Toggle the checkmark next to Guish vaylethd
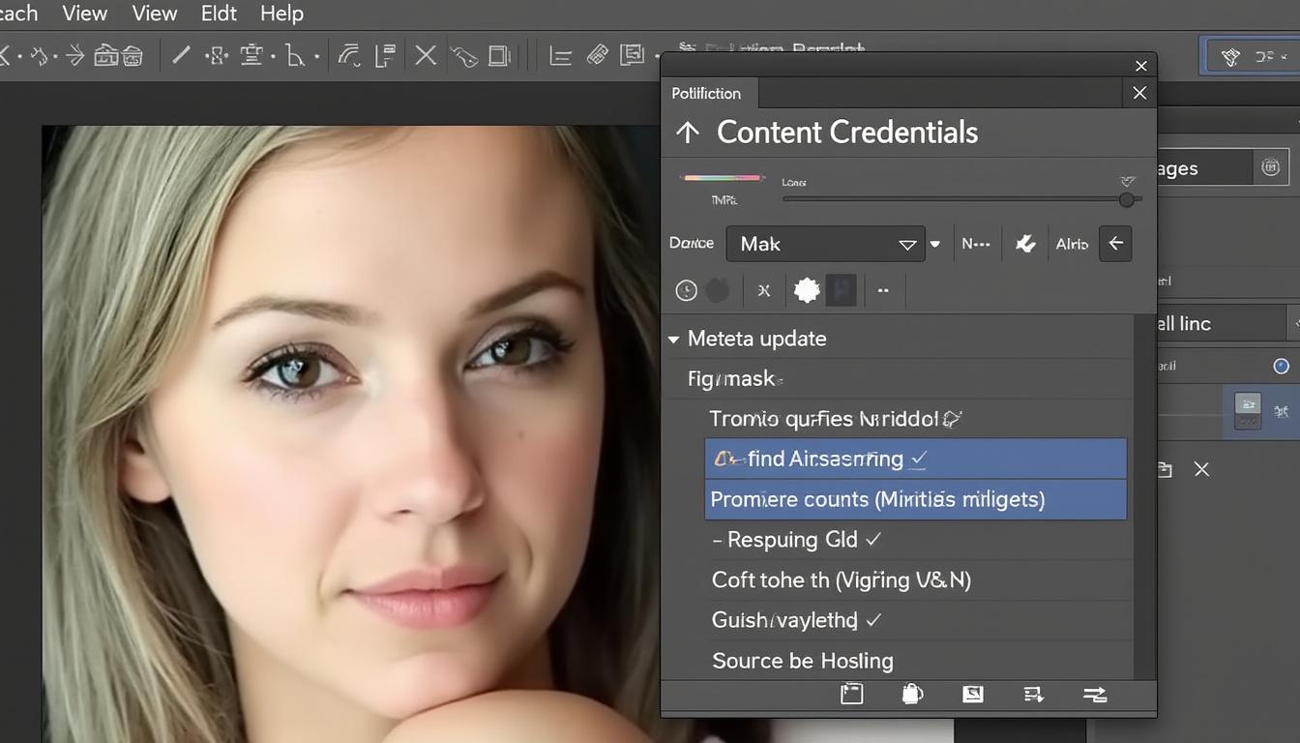Screen dimensions: 1300x743 click(x=872, y=620)
